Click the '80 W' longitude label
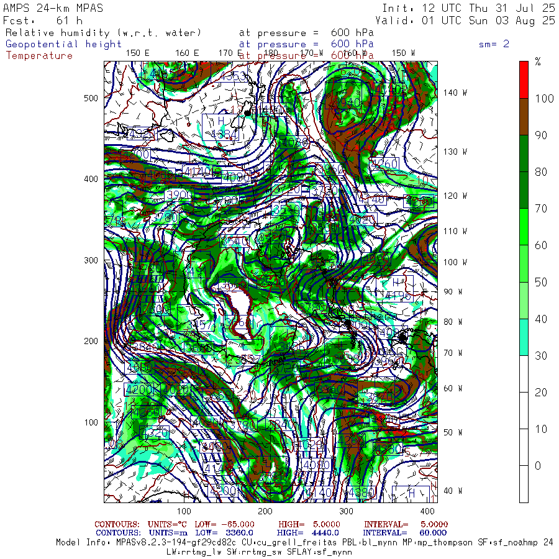 (453, 322)
